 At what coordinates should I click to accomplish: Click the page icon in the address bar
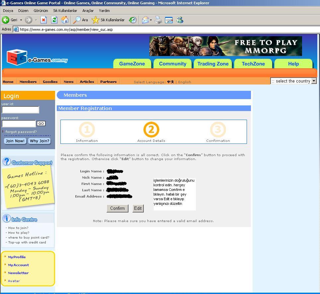coord(16,29)
